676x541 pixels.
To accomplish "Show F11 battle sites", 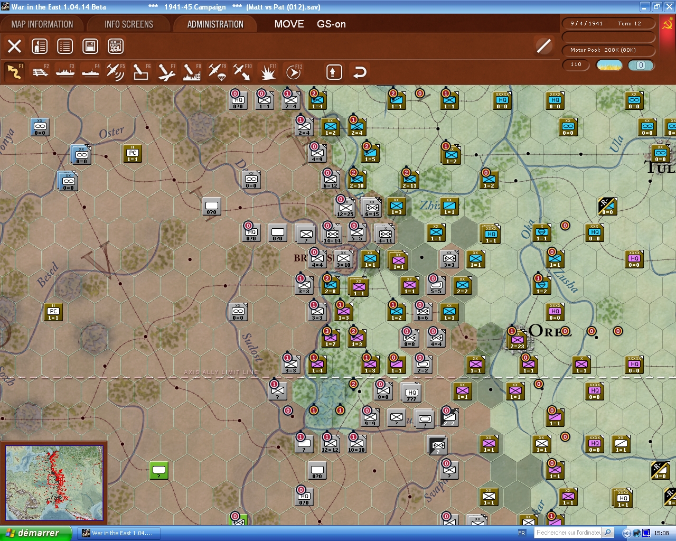I will [x=268, y=72].
